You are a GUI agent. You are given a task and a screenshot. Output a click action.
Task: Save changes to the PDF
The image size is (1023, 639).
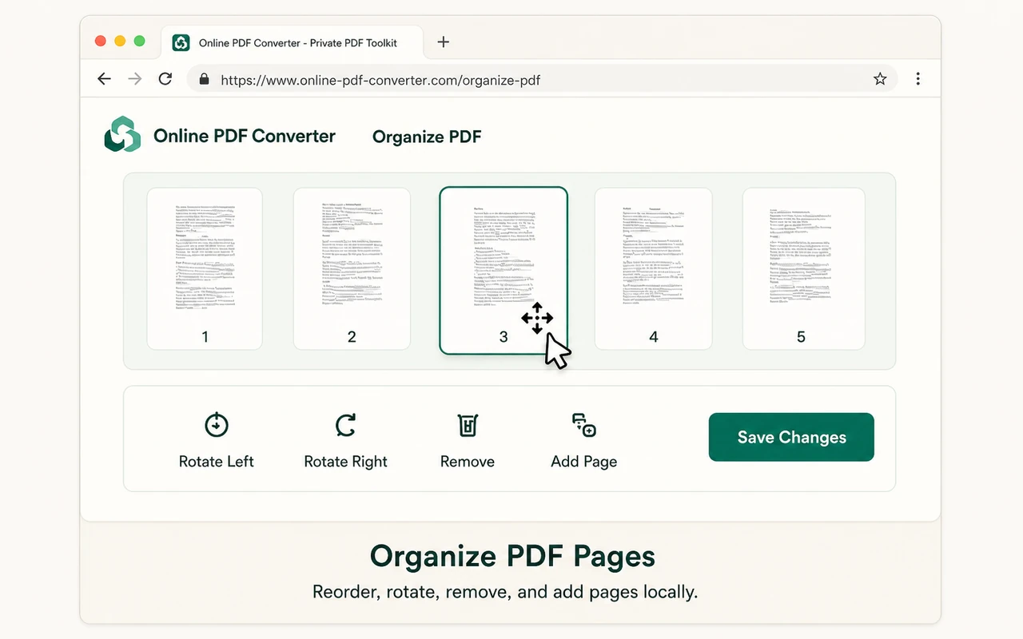coord(791,437)
